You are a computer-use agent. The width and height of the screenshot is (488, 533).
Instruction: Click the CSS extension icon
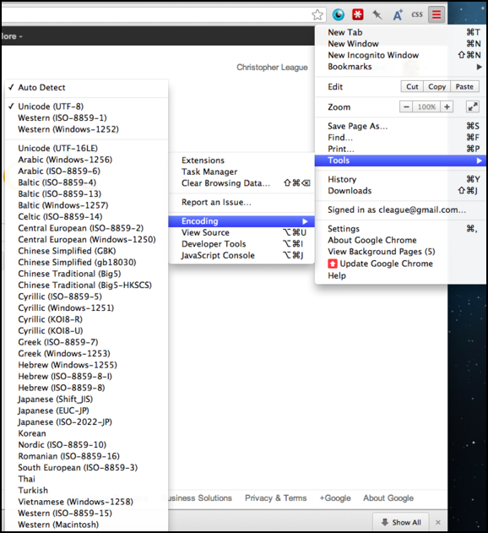[x=417, y=14]
